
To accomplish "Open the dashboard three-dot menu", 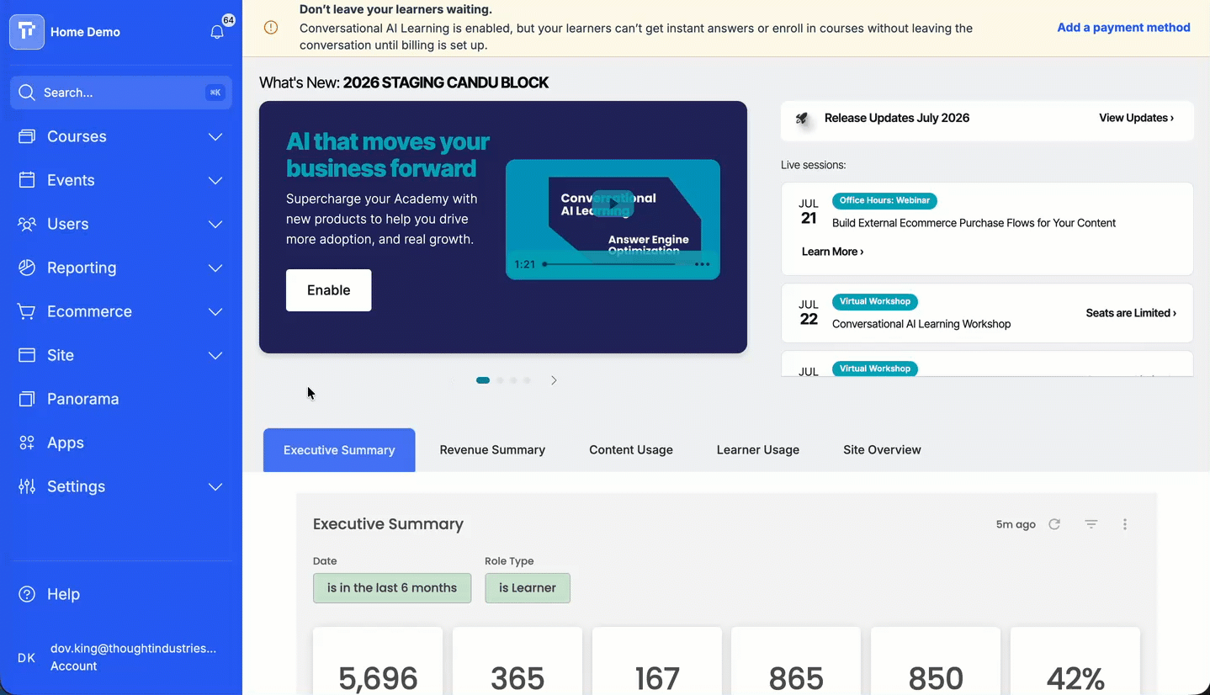I will [x=1125, y=524].
